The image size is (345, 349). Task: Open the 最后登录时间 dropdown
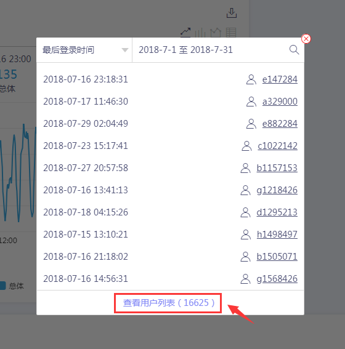click(x=84, y=50)
